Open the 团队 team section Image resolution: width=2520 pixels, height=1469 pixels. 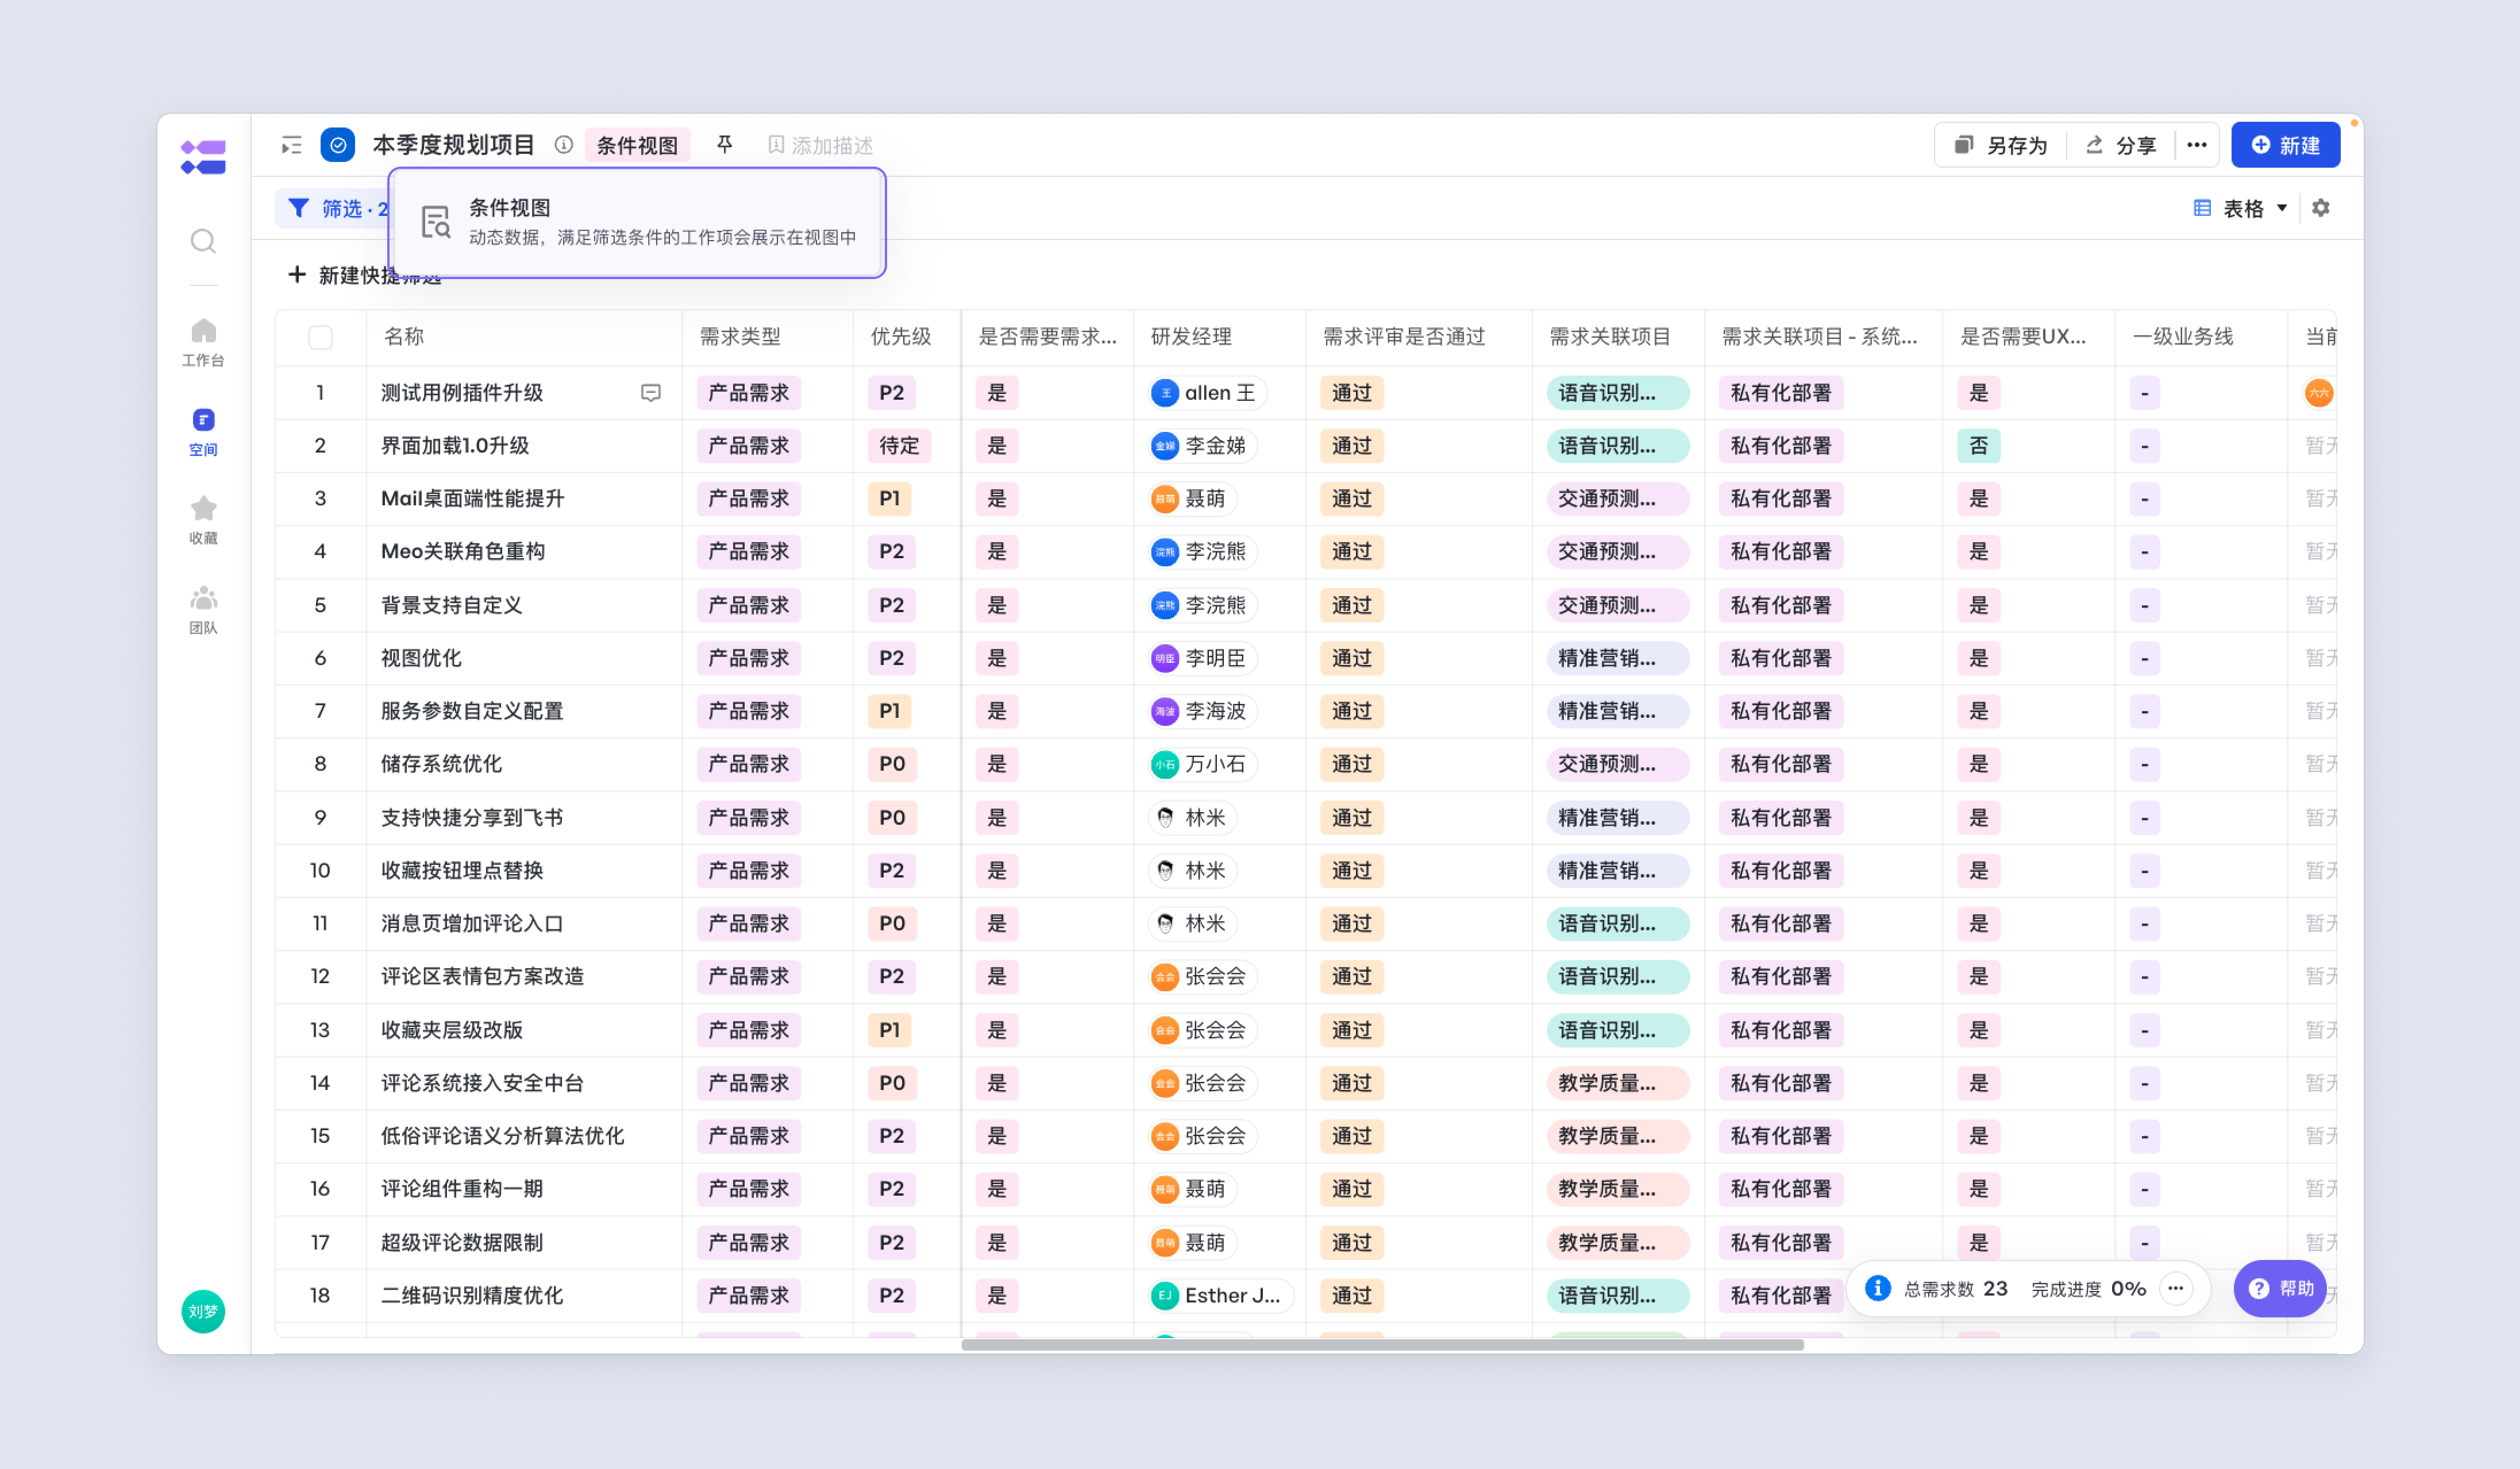pos(203,609)
